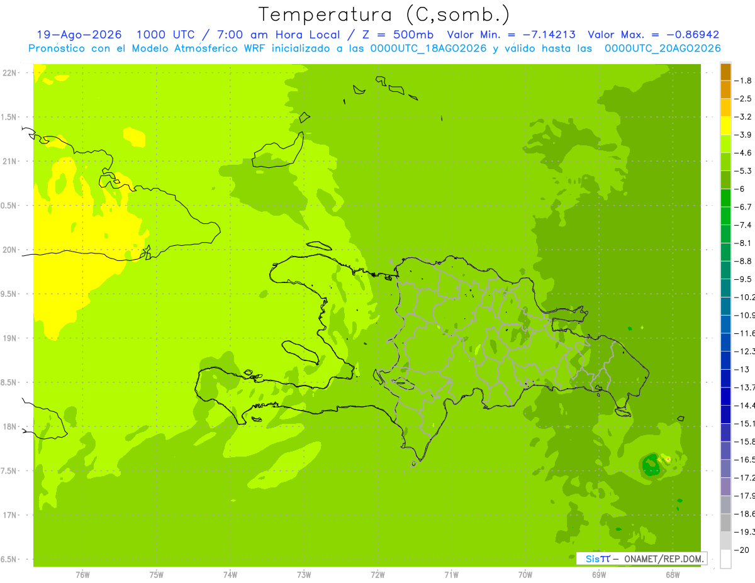The image size is (755, 583).
Task: Click the '18N' latitude label
Action: [x=11, y=427]
